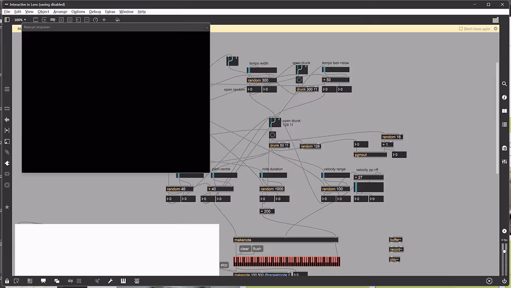The width and height of the screenshot is (511, 288).
Task: Open patcher inspector with the wrench icon
Action: coord(110,281)
